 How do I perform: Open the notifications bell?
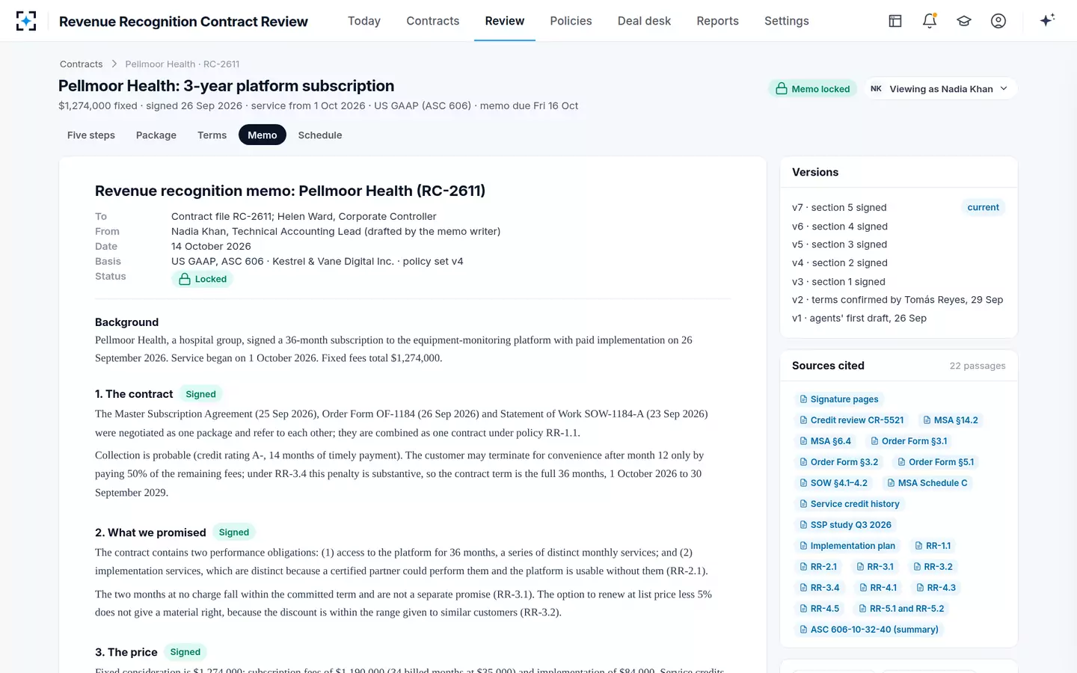(x=930, y=21)
